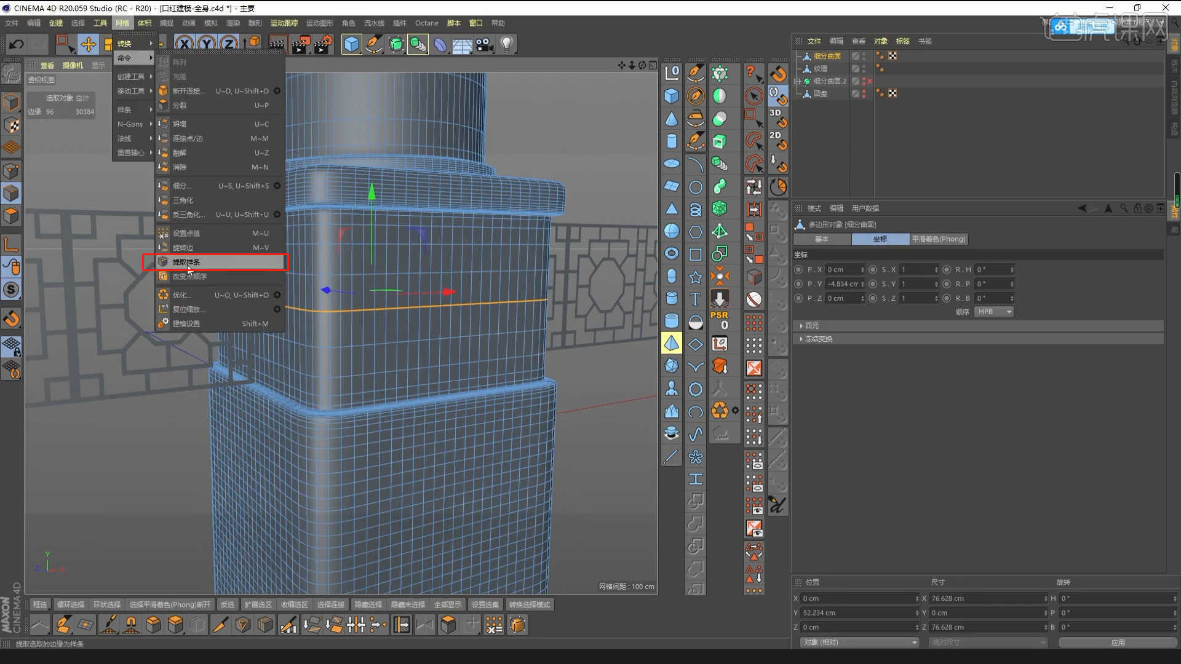Click the blue bend deformer icon
The width and height of the screenshot is (1181, 664).
[x=440, y=44]
